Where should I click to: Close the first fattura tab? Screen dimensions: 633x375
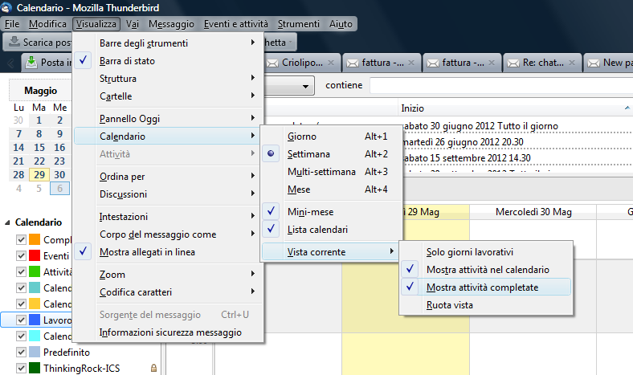click(411, 63)
